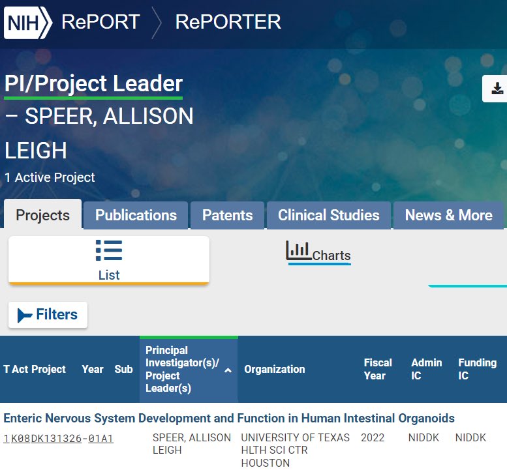507x470 pixels.
Task: Open the Clinical Studies tab
Action: (x=328, y=215)
